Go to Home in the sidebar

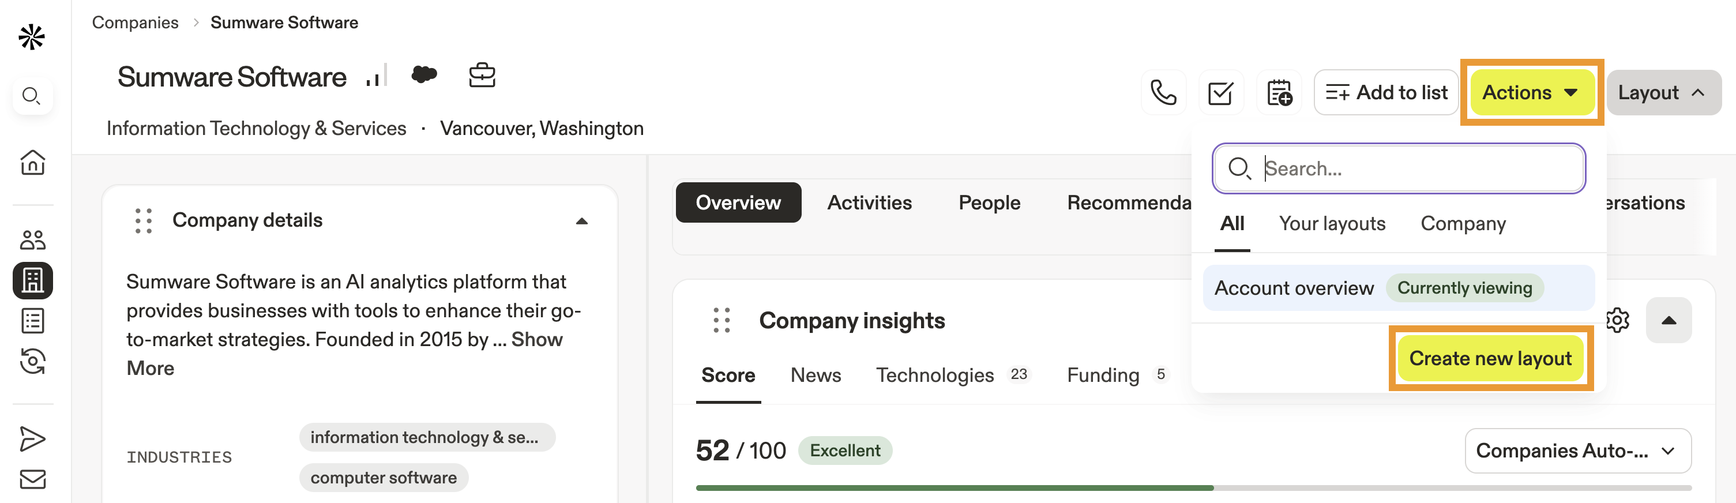tap(32, 163)
